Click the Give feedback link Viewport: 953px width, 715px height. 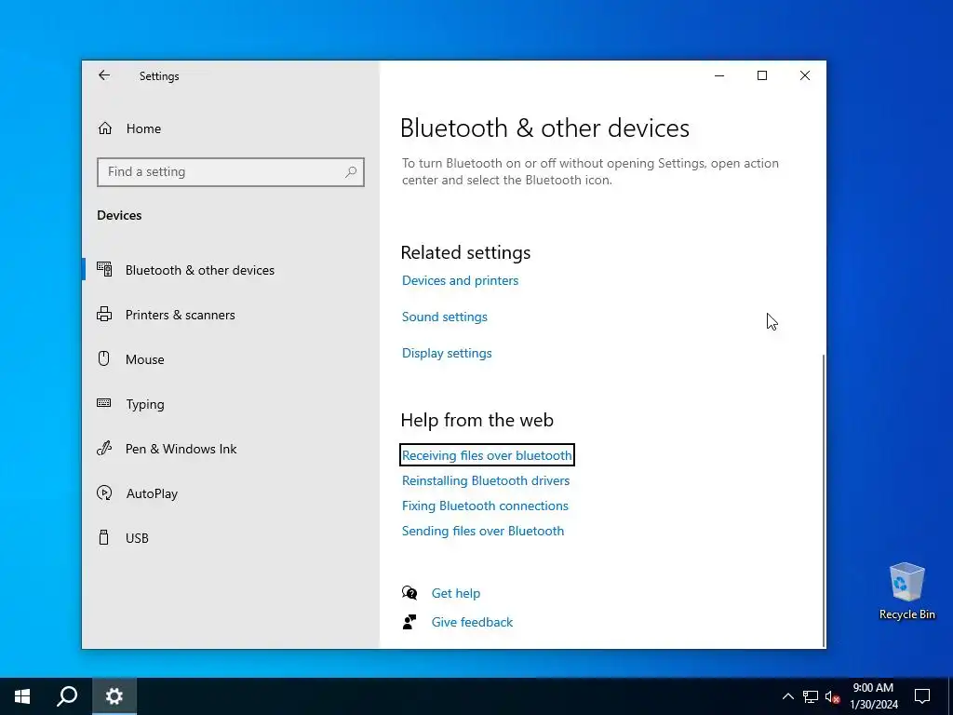(472, 622)
